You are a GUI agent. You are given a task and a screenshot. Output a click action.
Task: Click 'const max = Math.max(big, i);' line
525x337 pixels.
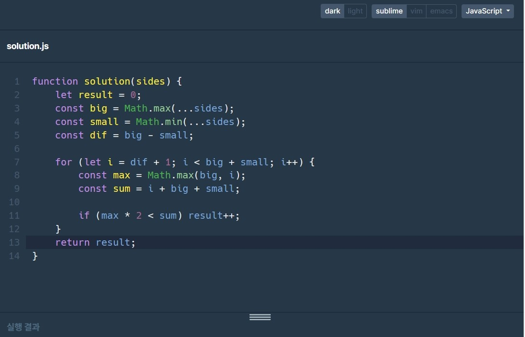162,175
